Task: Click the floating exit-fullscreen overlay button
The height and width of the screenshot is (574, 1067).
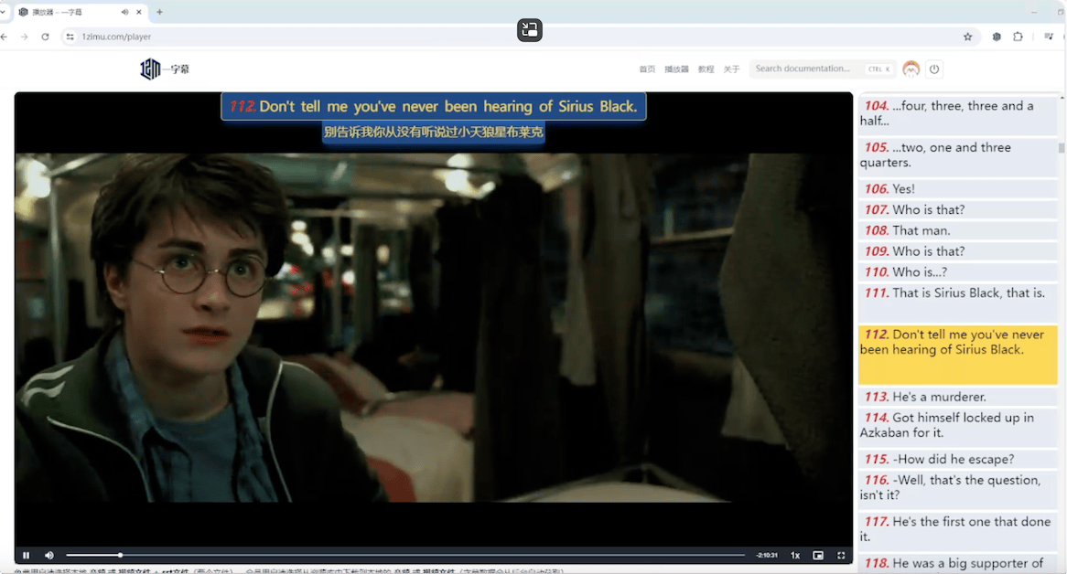Action: click(x=530, y=30)
